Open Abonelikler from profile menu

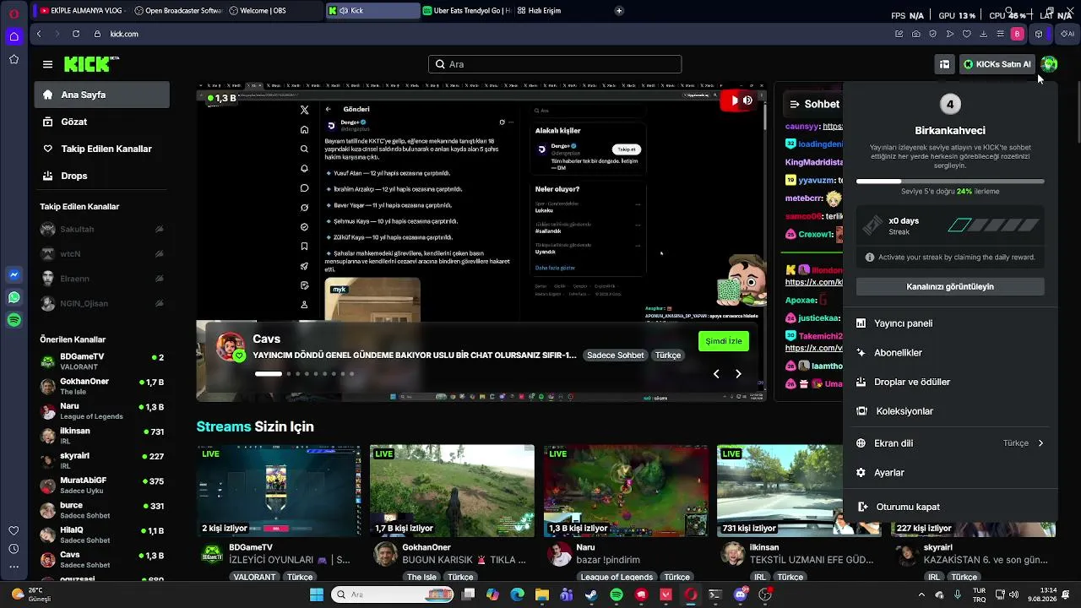[x=950, y=353]
